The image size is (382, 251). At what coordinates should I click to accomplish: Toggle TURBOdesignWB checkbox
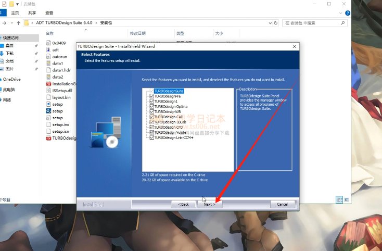[152, 111]
